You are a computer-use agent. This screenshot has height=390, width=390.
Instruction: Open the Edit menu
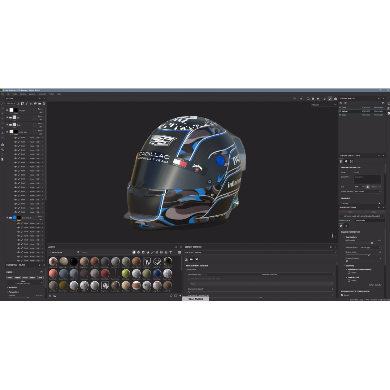coord(8,94)
